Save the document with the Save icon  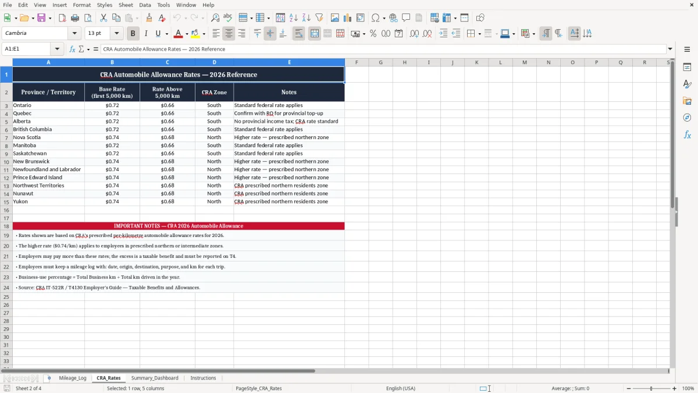coord(41,18)
